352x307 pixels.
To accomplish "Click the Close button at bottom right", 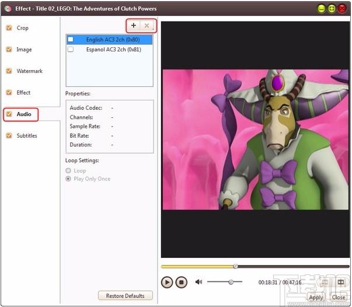I will pyautogui.click(x=339, y=297).
